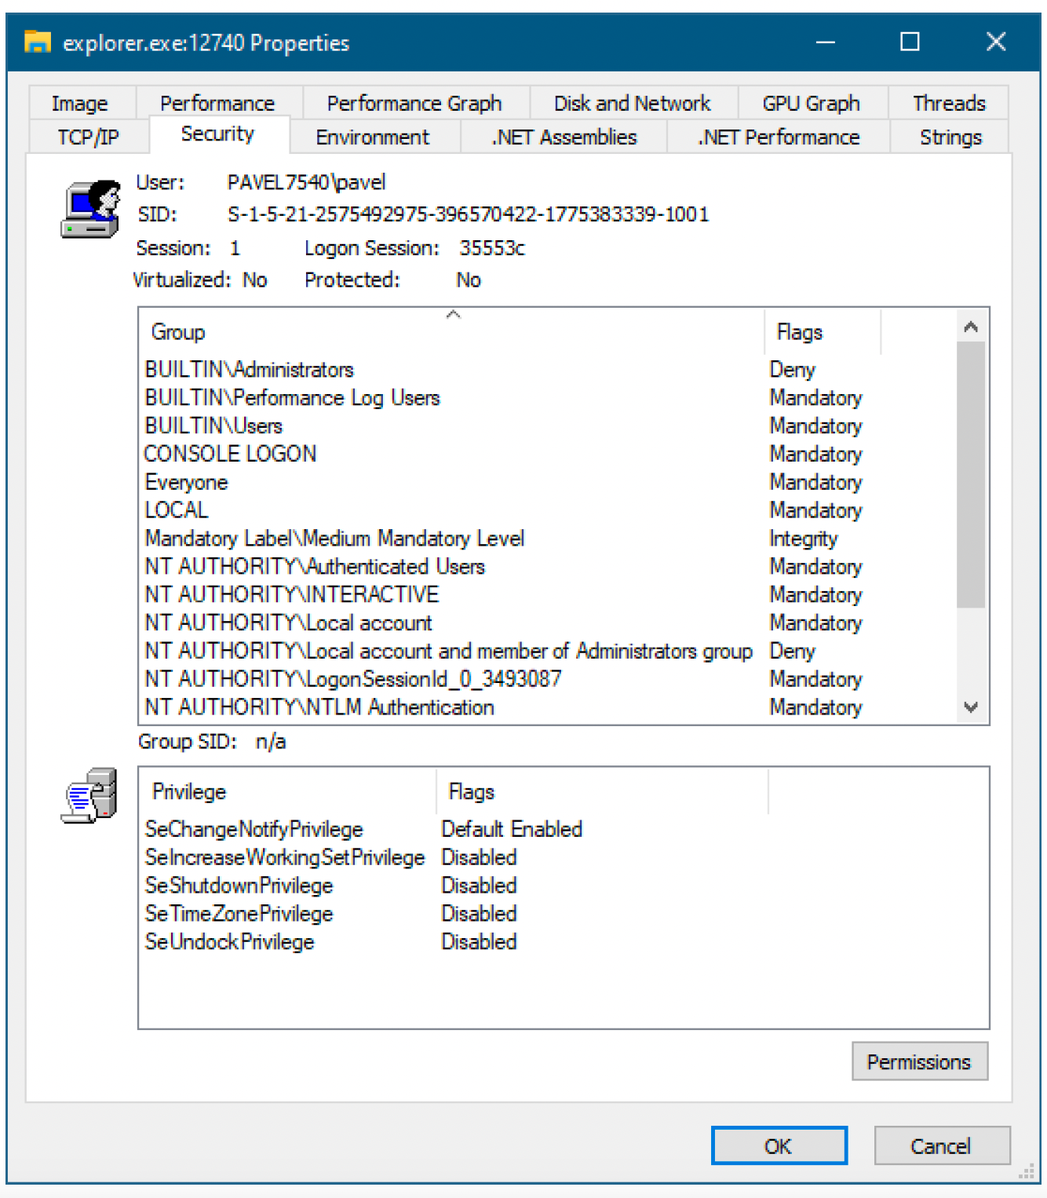1047x1198 pixels.
Task: Open the Permissions dialog
Action: click(x=919, y=1061)
